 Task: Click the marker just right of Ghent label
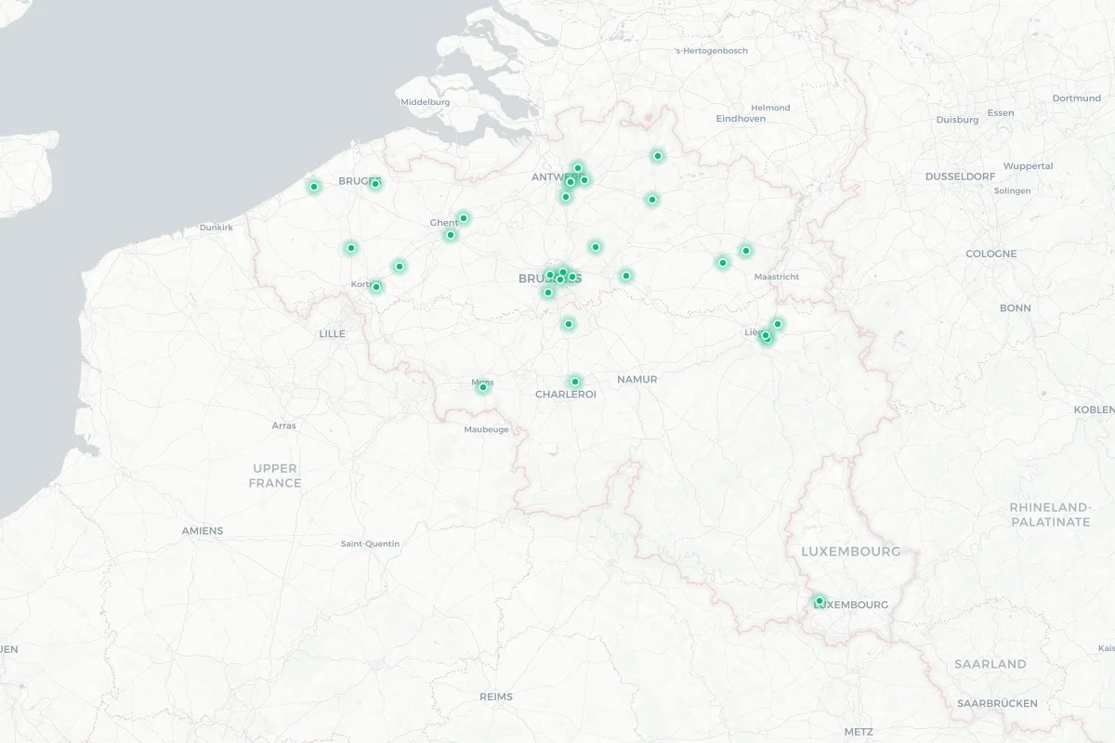click(x=464, y=218)
